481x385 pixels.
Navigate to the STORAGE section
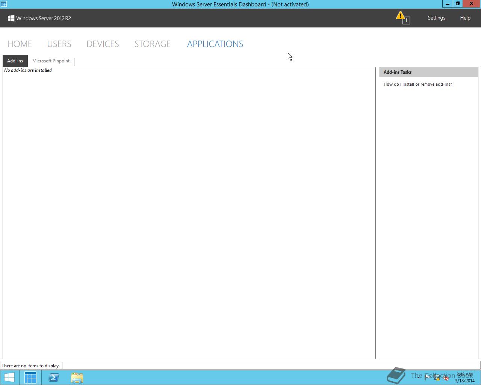pyautogui.click(x=152, y=44)
